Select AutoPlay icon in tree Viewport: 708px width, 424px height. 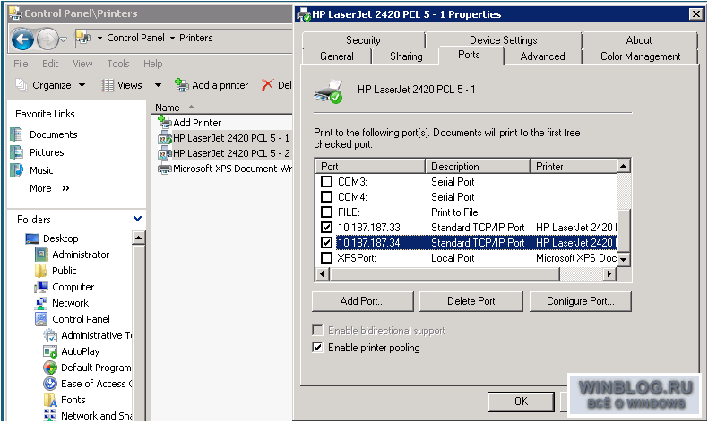click(x=50, y=351)
